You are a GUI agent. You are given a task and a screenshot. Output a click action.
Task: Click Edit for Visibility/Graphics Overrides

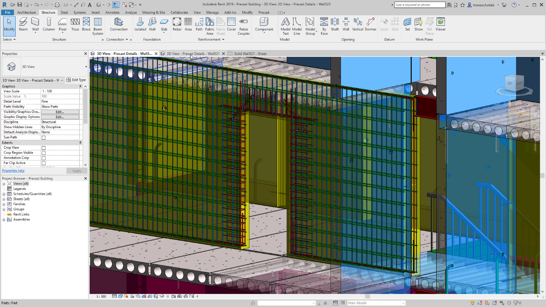click(x=60, y=112)
